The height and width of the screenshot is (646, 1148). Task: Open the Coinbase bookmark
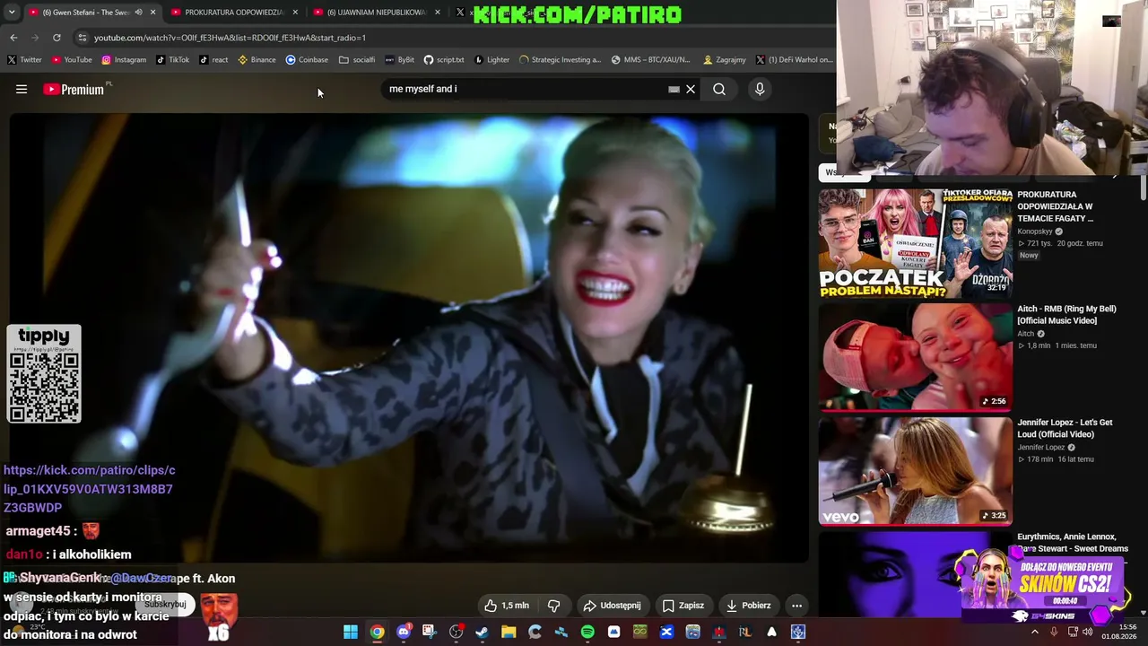point(307,60)
